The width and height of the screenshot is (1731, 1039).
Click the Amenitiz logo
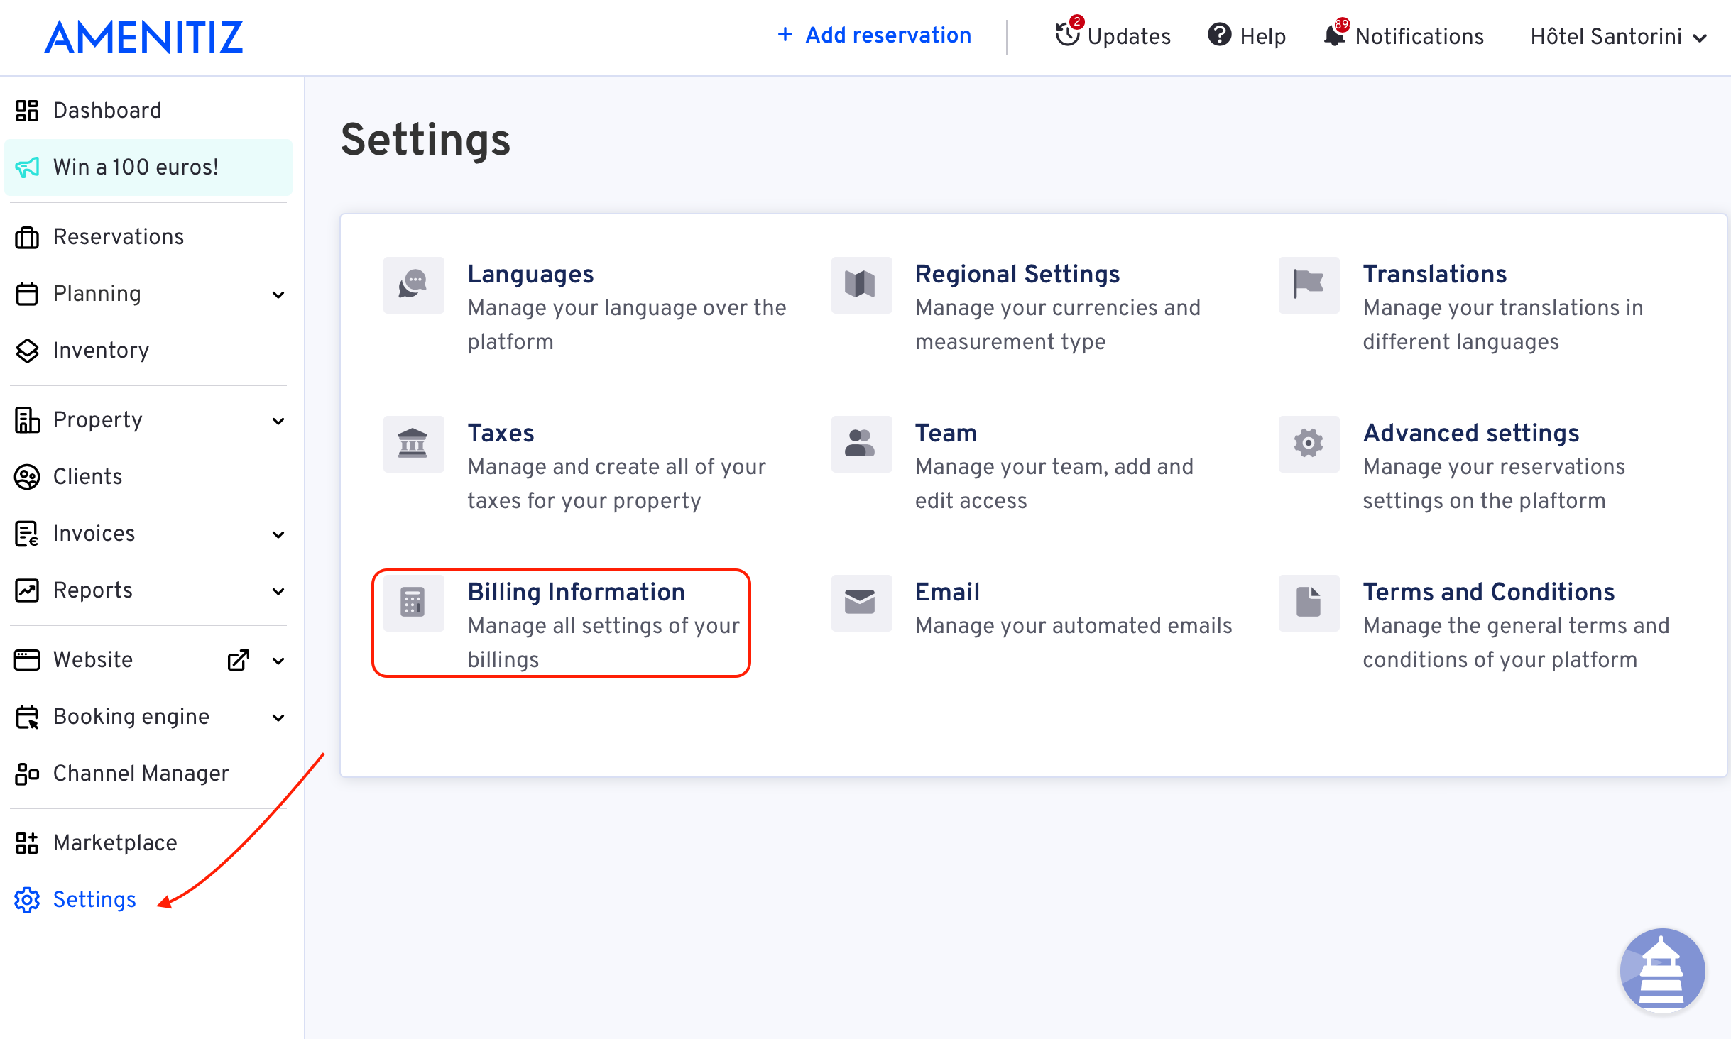pos(144,37)
